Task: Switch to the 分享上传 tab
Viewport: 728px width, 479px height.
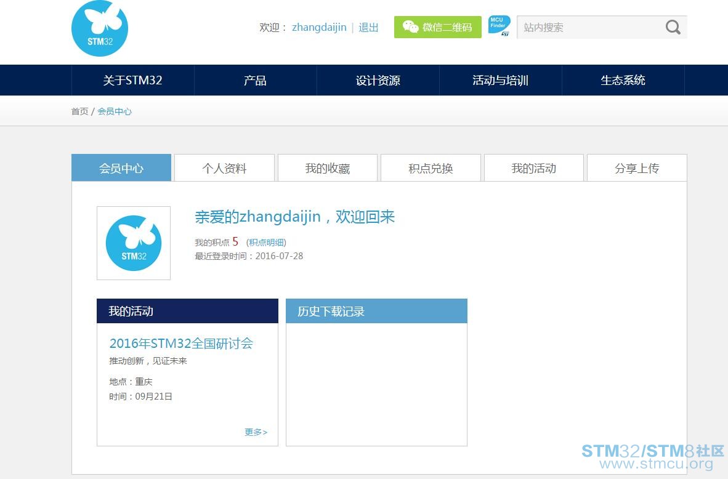Action: 637,168
